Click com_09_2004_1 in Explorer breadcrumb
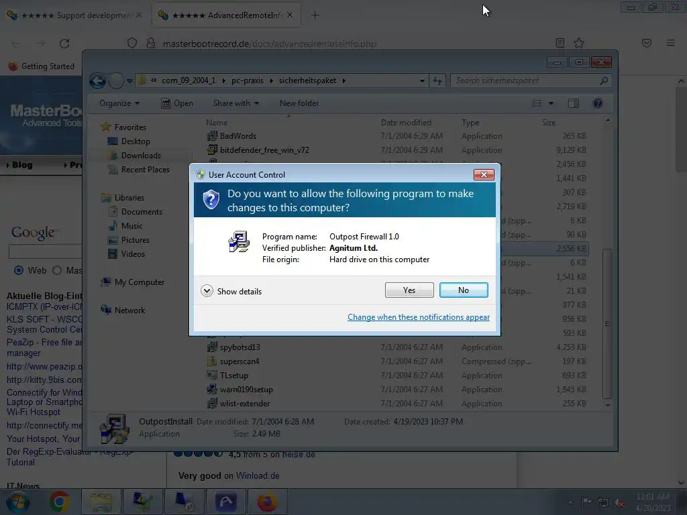The width and height of the screenshot is (687, 515). click(189, 80)
